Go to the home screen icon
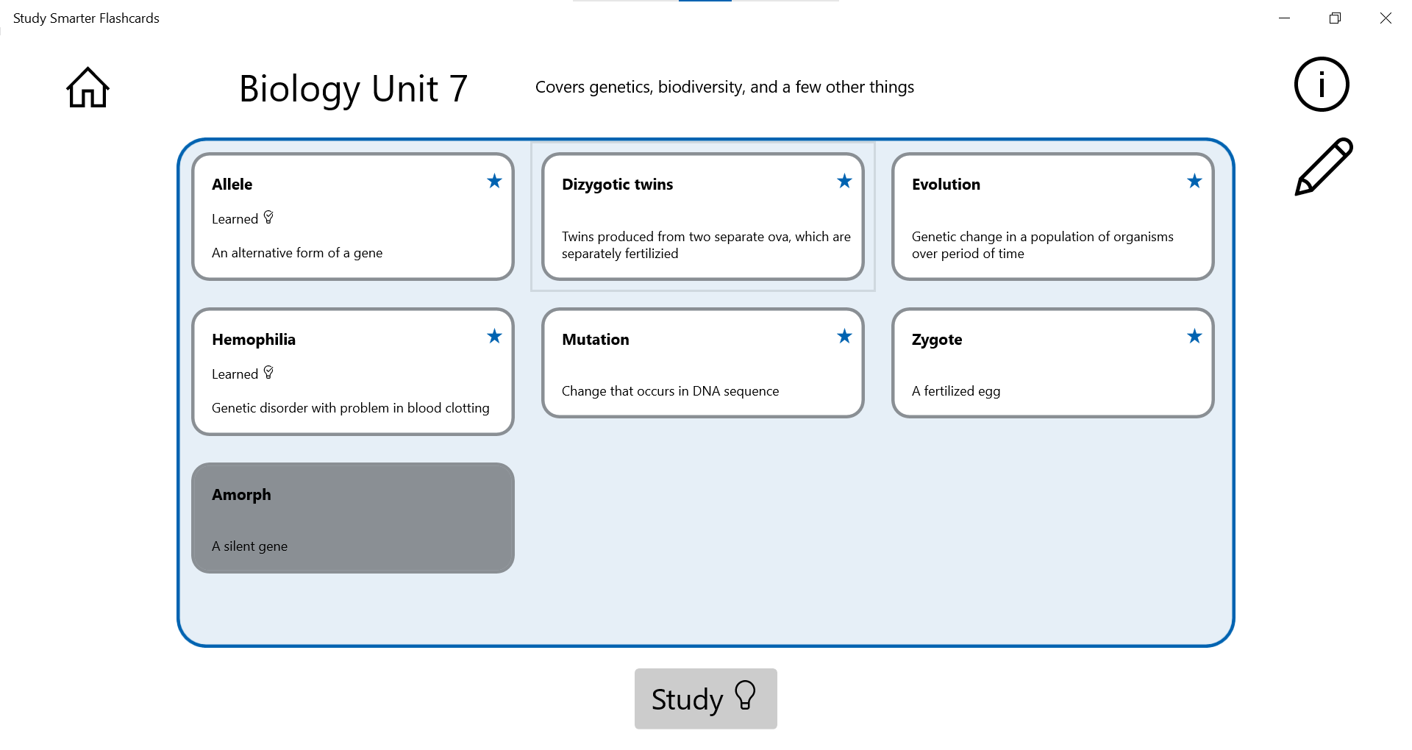This screenshot has width=1412, height=750. pyautogui.click(x=88, y=87)
